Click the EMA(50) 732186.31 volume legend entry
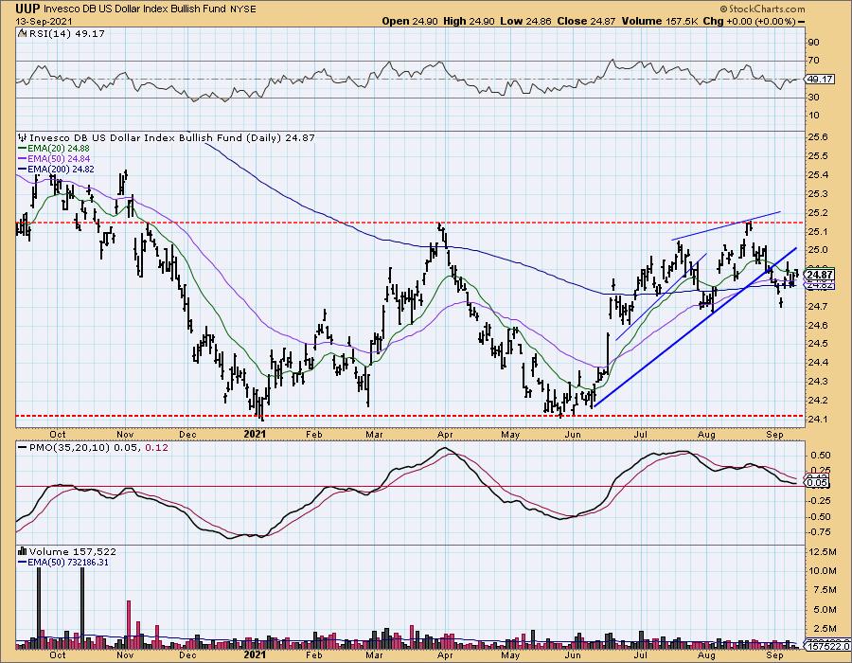Screen dimensions: 852x663 coord(68,563)
